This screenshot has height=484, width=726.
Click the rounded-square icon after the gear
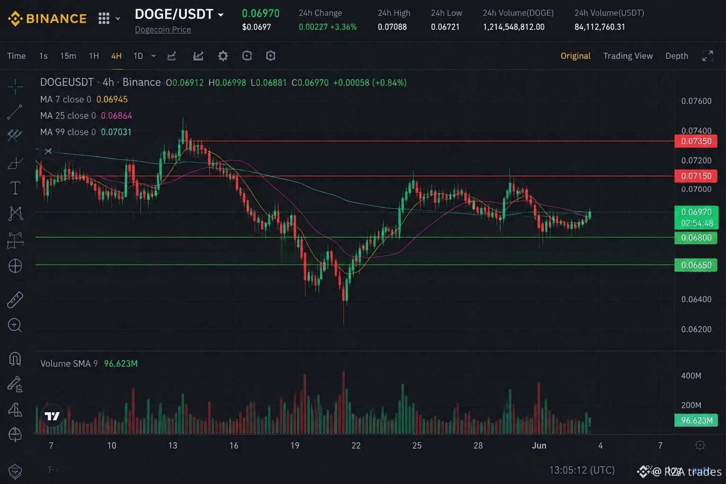pyautogui.click(x=247, y=56)
